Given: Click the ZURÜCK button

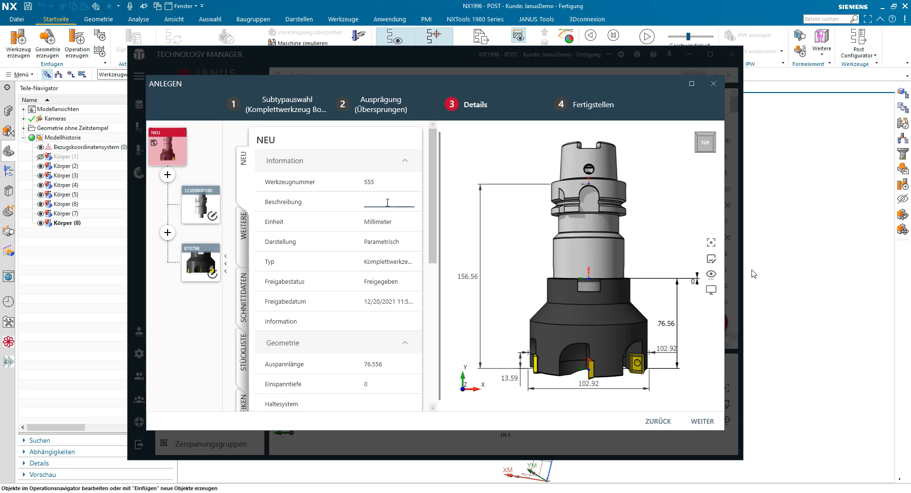Looking at the screenshot, I should [658, 421].
